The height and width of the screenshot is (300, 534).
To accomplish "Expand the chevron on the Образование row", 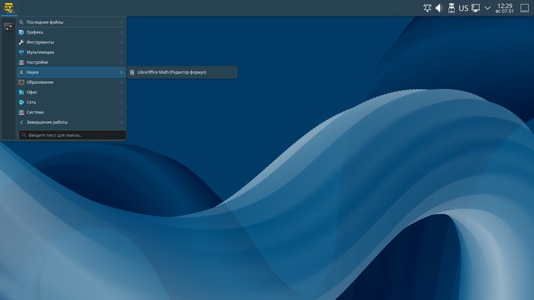I will 121,82.
